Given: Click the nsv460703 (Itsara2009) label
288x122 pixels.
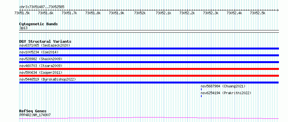Looking at the screenshot, I should point(41,66).
